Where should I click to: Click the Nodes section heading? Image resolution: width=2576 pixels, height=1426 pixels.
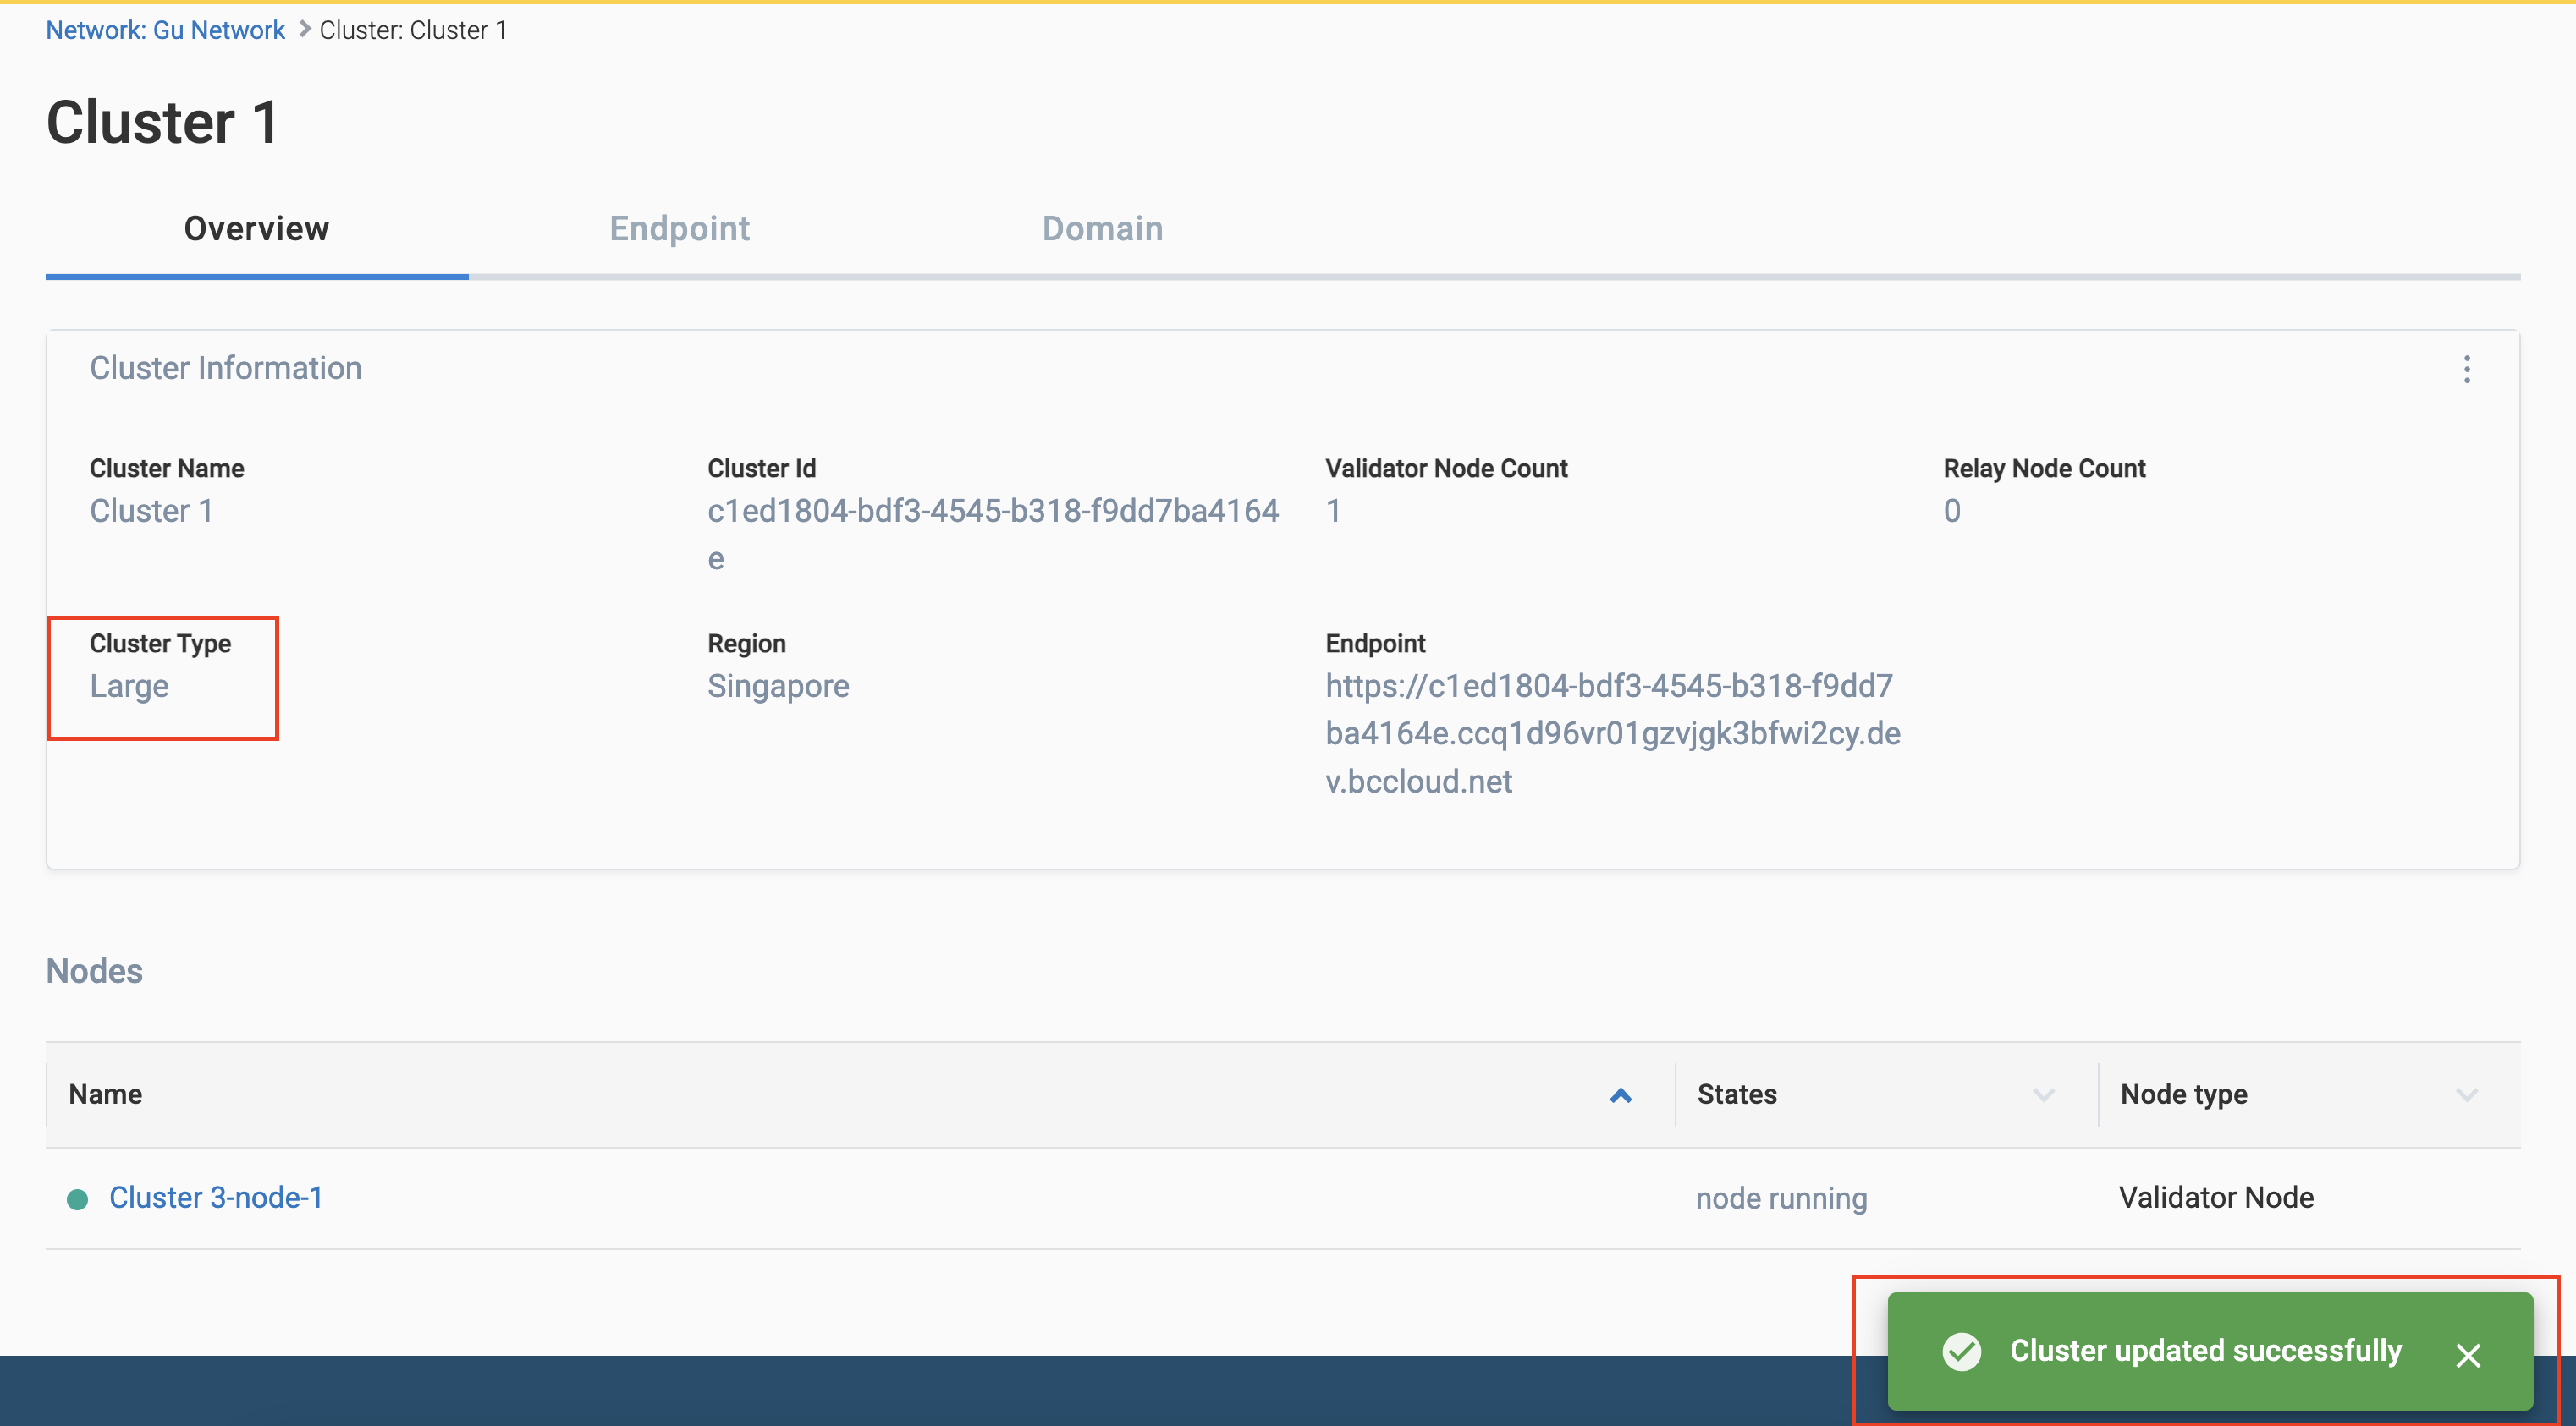94,971
